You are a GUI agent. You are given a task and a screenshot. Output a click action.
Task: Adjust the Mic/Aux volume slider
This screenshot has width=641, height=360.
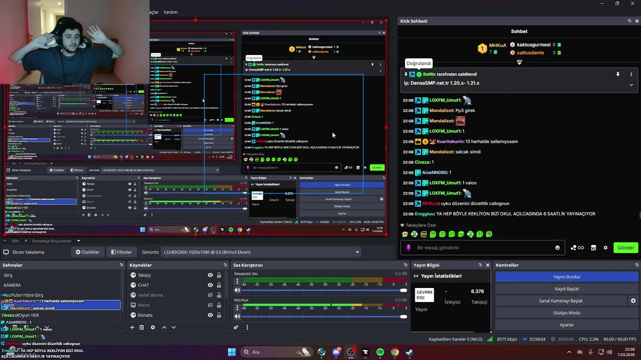[x=325, y=316]
